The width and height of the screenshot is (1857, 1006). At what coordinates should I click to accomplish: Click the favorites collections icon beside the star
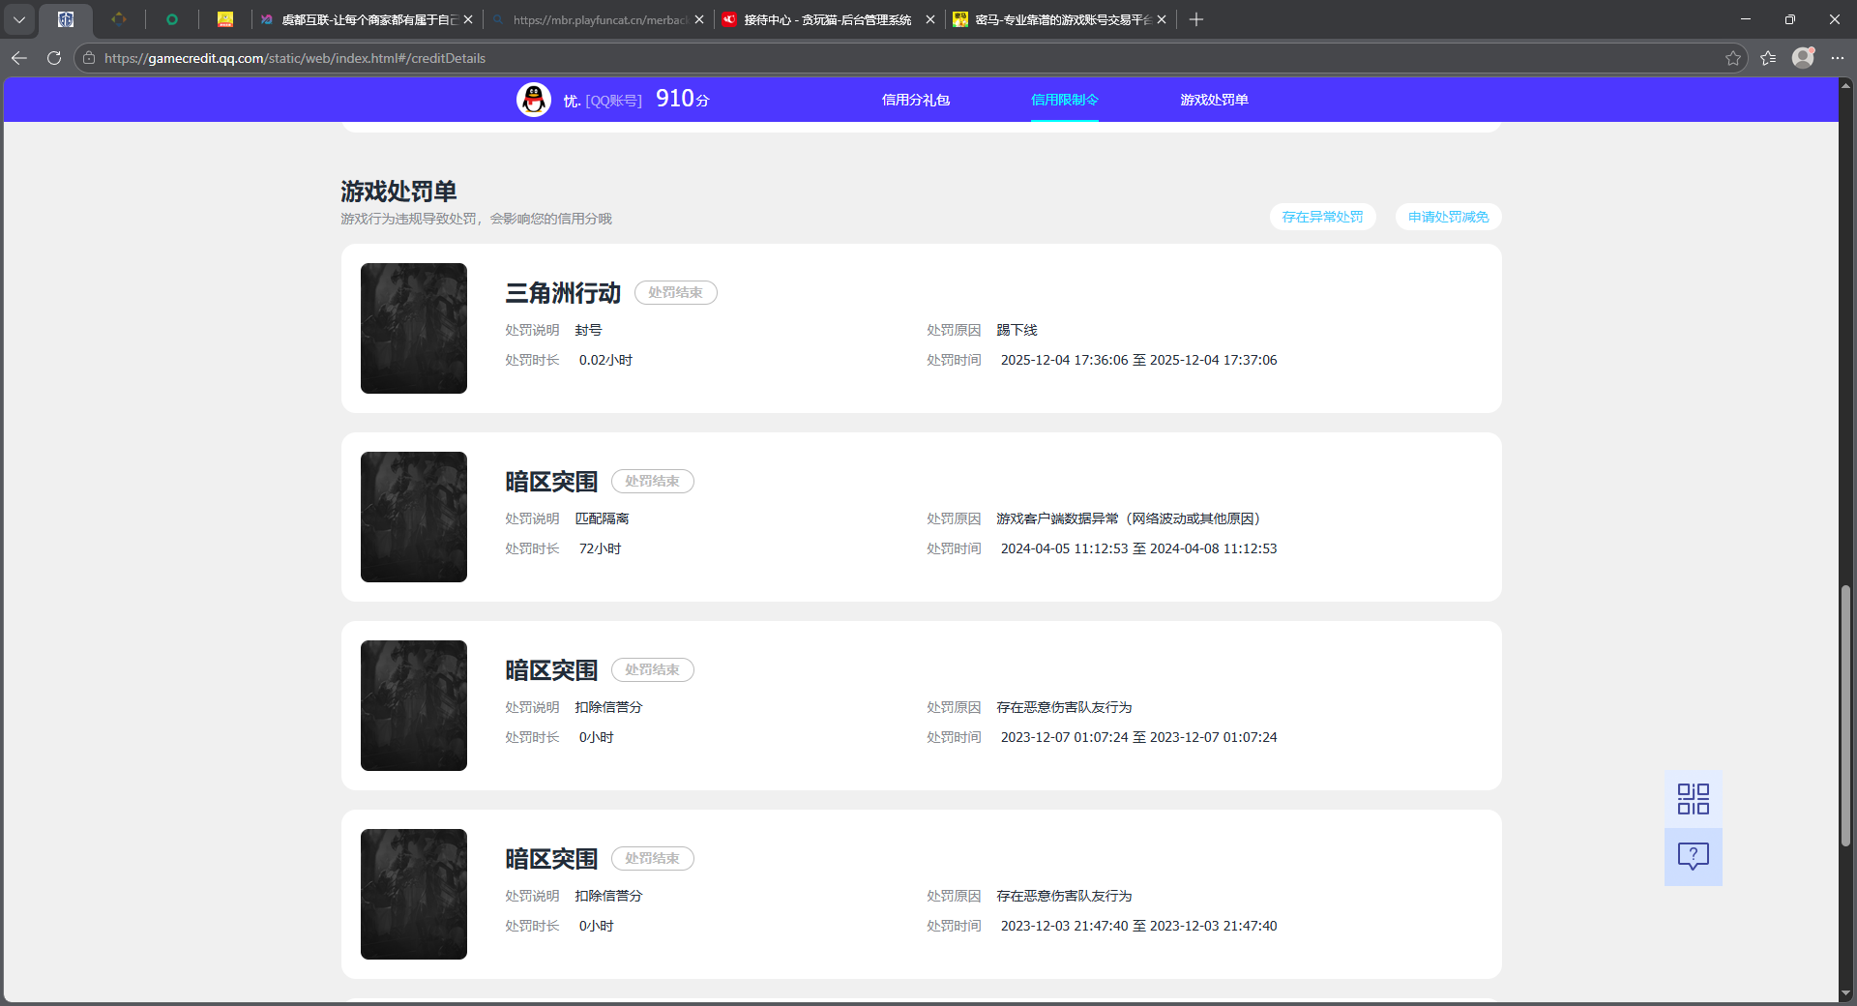tap(1768, 58)
